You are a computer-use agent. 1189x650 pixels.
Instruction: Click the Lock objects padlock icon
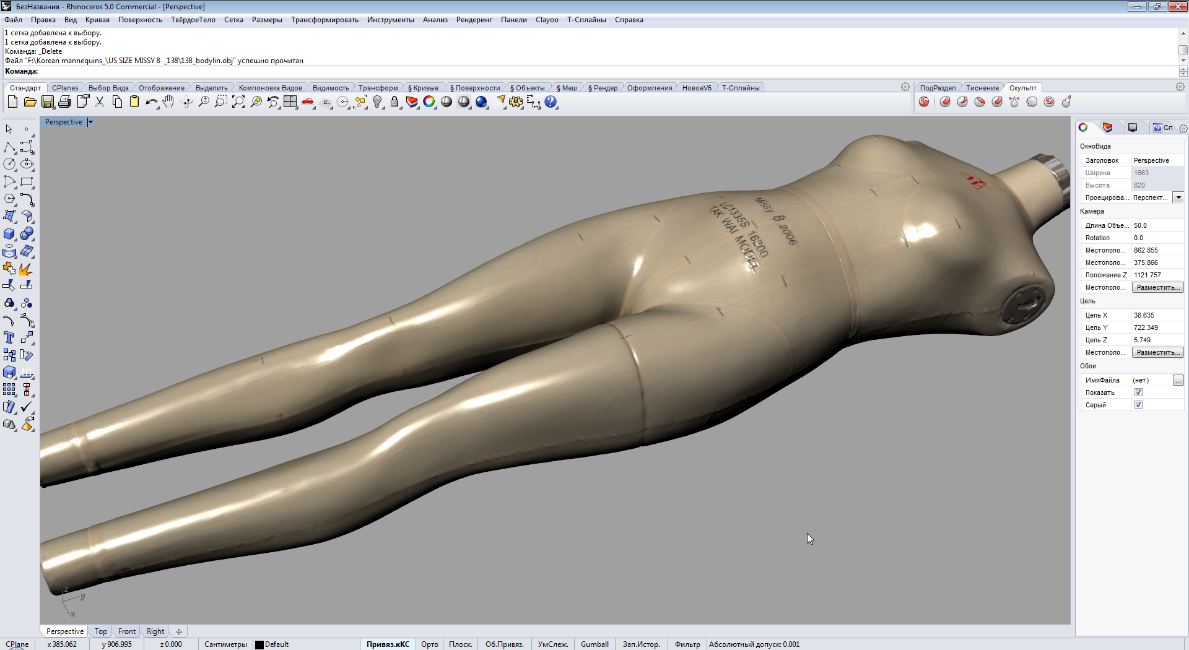pyautogui.click(x=394, y=102)
